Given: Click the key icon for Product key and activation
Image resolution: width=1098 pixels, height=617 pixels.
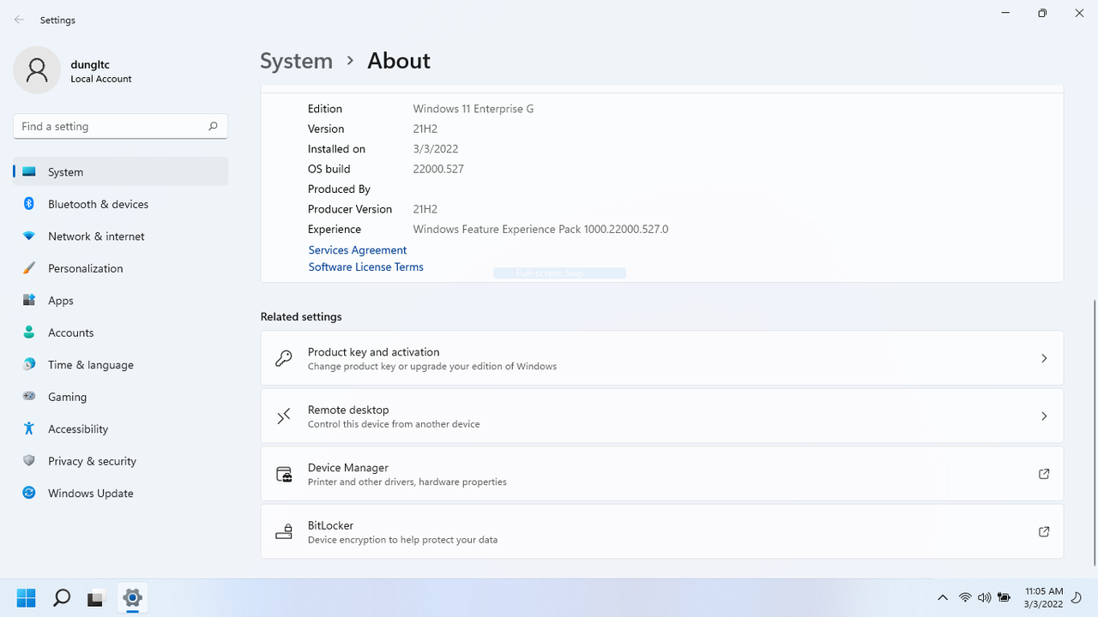Looking at the screenshot, I should (284, 358).
